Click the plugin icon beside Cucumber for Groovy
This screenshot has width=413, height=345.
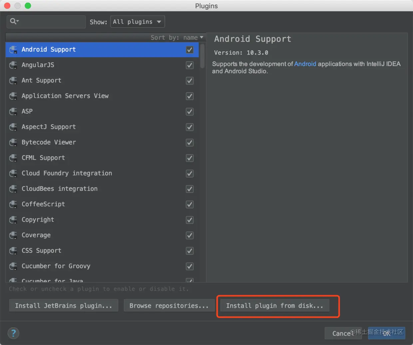(x=13, y=266)
